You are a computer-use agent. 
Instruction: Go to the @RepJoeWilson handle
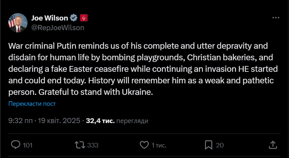(58, 28)
